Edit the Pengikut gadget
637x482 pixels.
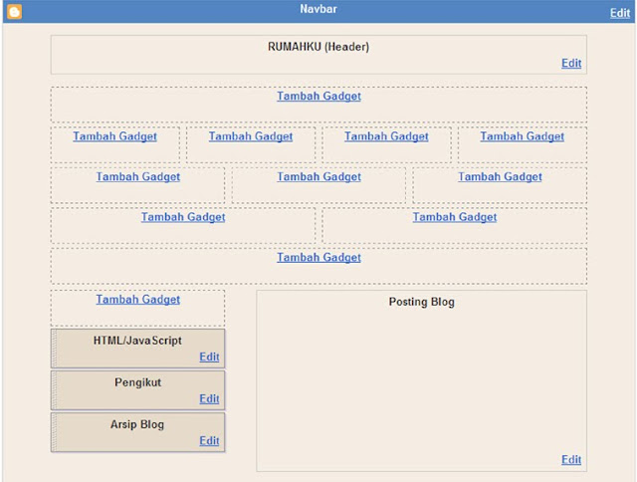209,398
